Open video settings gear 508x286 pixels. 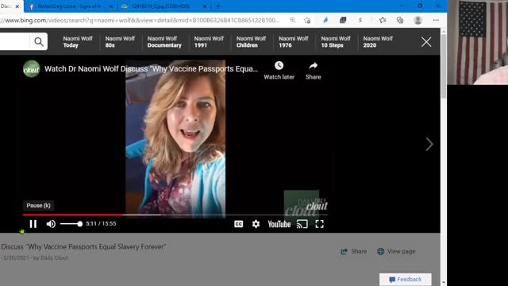tap(256, 224)
